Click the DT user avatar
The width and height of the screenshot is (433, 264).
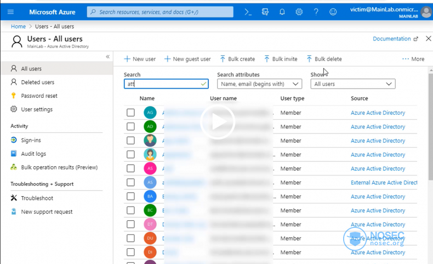(x=150, y=224)
